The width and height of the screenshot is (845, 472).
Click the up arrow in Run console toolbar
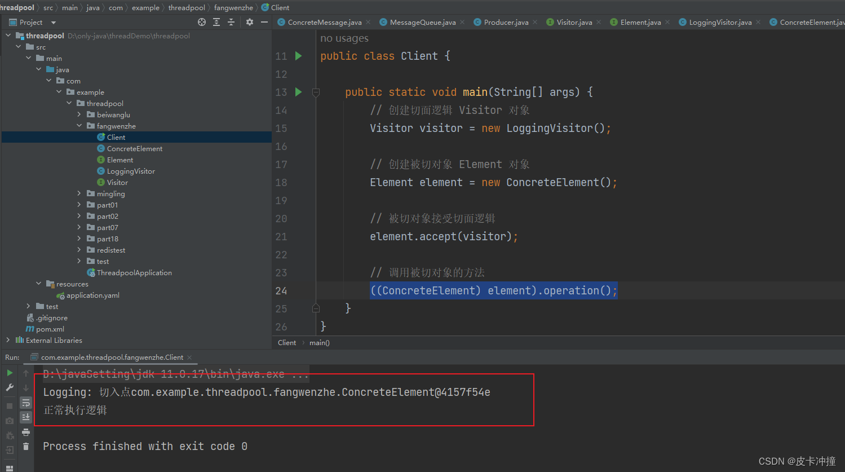26,373
